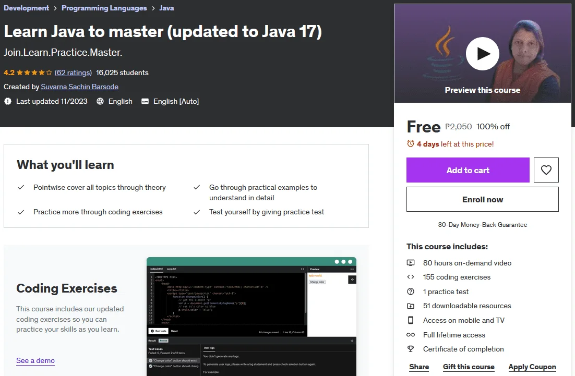Play the course preview video
Screen dimensions: 575x376
pyautogui.click(x=482, y=54)
